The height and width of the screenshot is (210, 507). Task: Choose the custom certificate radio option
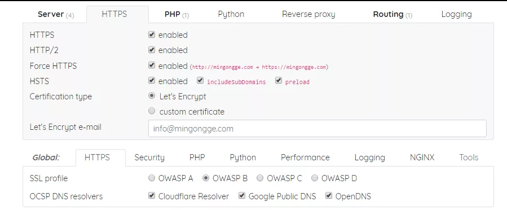click(152, 111)
